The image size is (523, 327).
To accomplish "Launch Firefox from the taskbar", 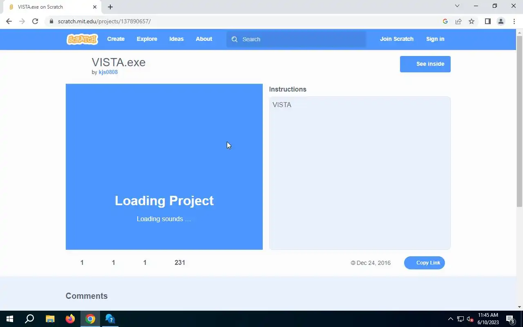I will (70, 319).
